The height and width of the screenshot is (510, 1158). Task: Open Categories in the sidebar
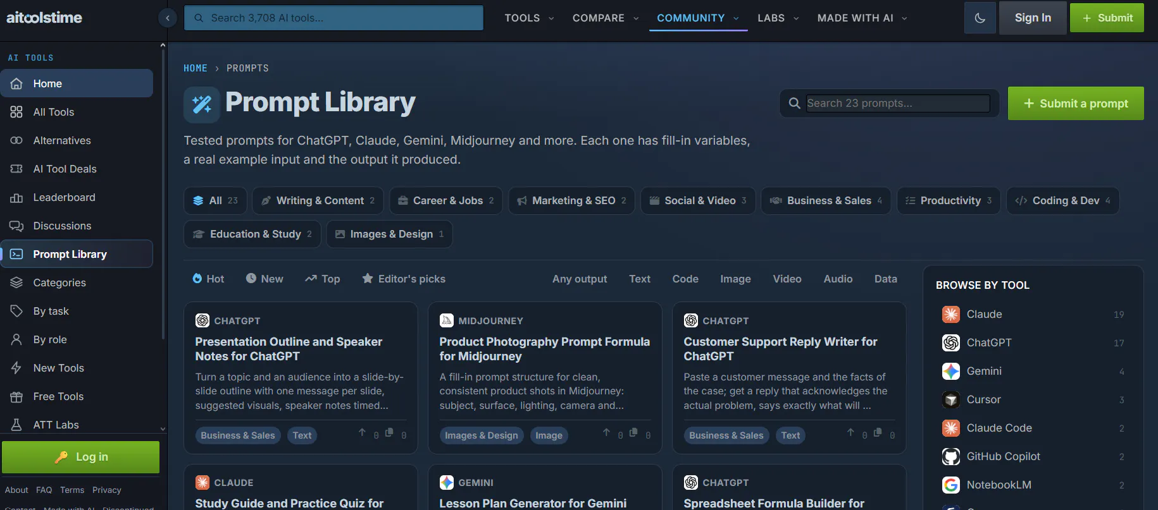[x=77, y=282]
